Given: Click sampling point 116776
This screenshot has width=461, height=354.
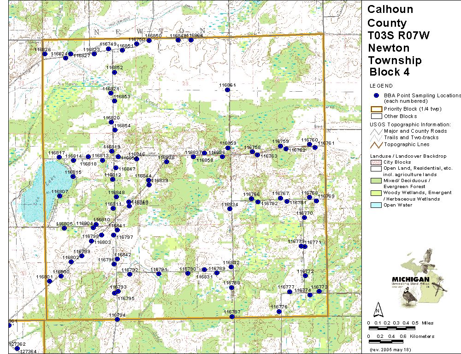Looking at the screenshot, I should click(279, 312).
